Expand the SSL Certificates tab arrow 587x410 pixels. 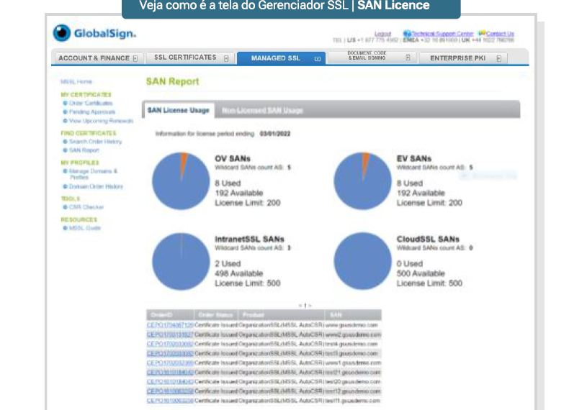tap(226, 58)
